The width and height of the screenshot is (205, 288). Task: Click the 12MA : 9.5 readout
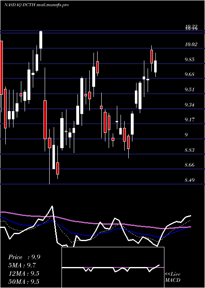pos(24,274)
